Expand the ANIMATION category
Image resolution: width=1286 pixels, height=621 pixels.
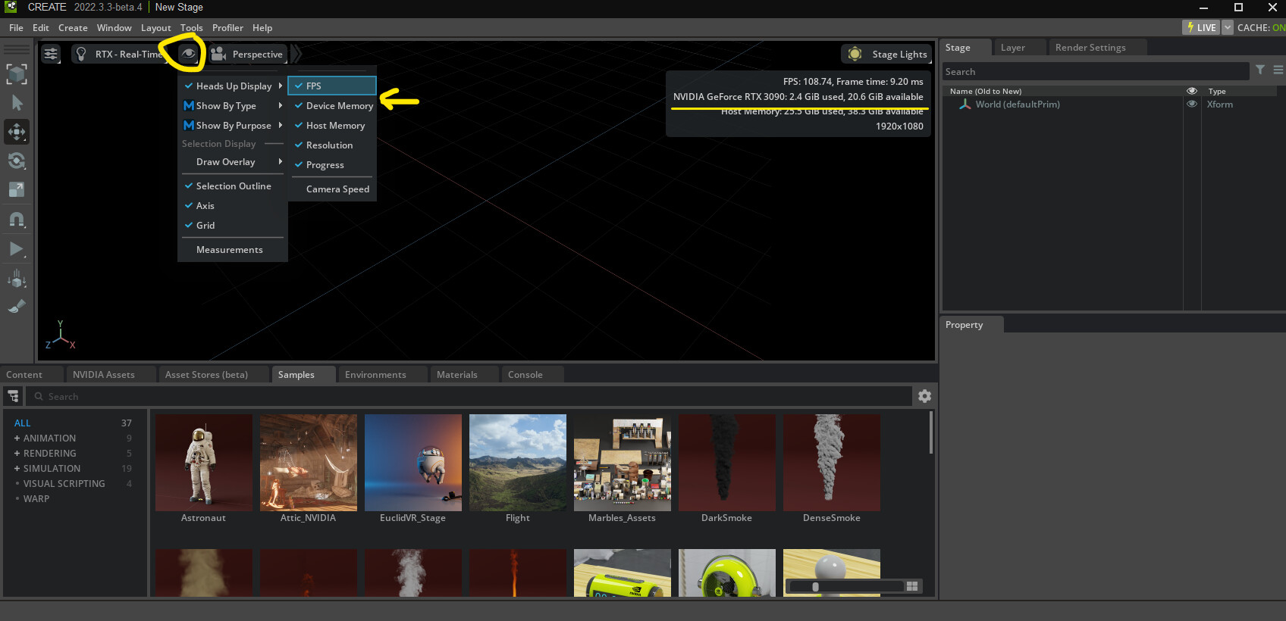pyautogui.click(x=17, y=438)
